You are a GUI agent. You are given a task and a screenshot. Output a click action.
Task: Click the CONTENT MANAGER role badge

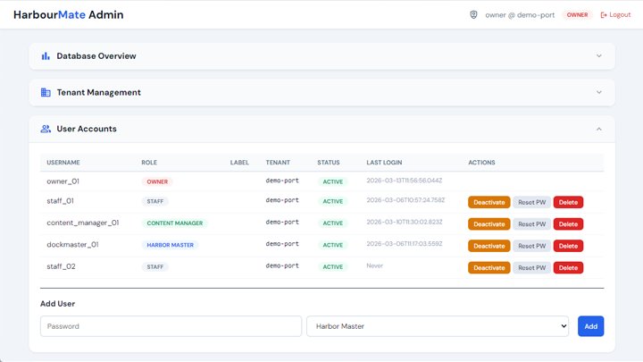coord(175,223)
